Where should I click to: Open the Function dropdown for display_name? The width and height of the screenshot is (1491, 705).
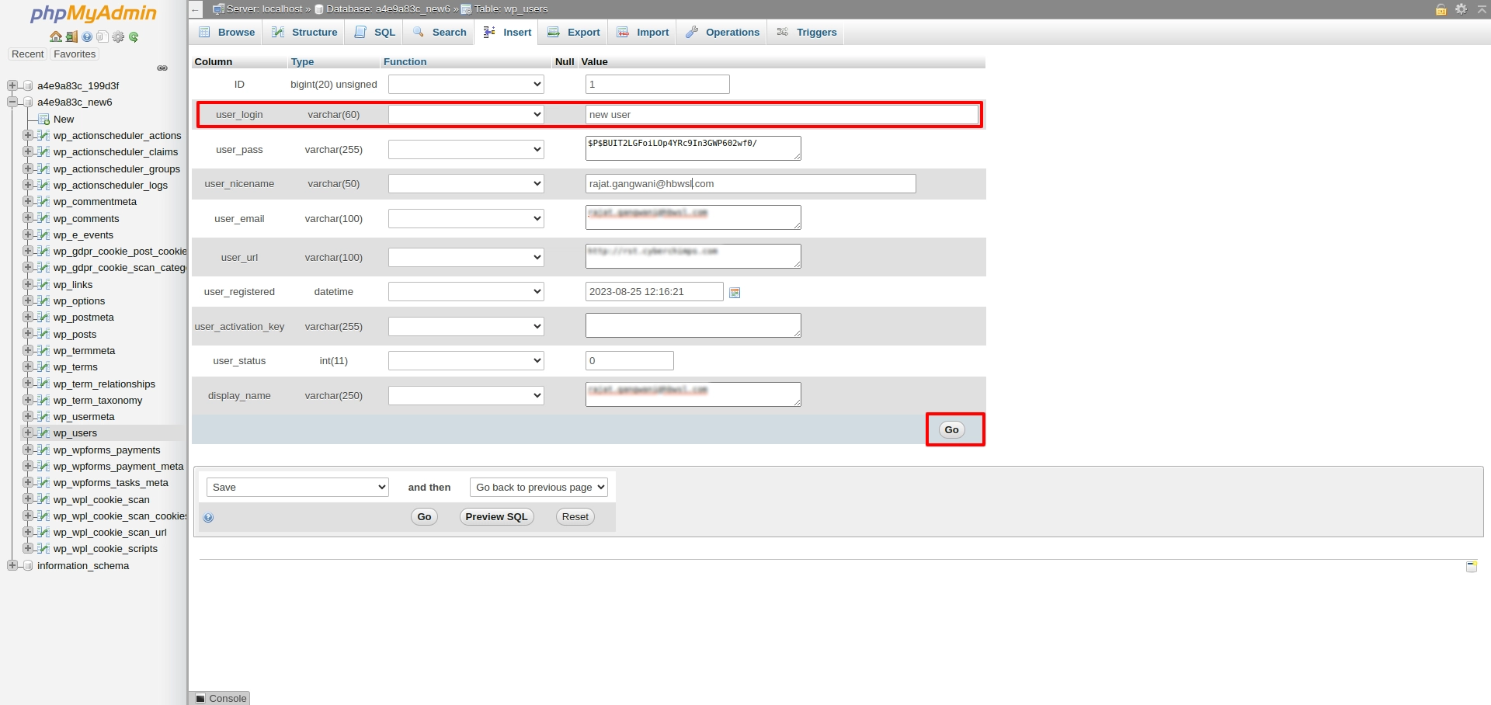[466, 395]
